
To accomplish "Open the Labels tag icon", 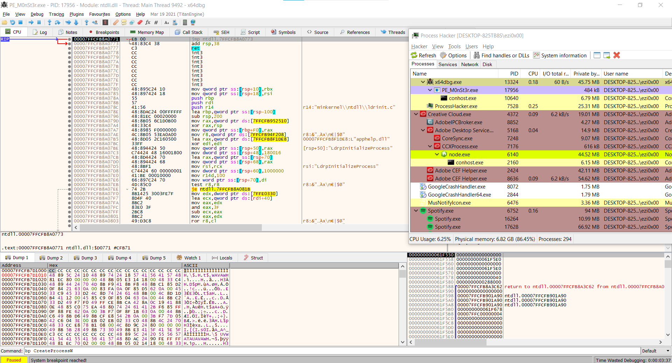I will click(x=132, y=22).
